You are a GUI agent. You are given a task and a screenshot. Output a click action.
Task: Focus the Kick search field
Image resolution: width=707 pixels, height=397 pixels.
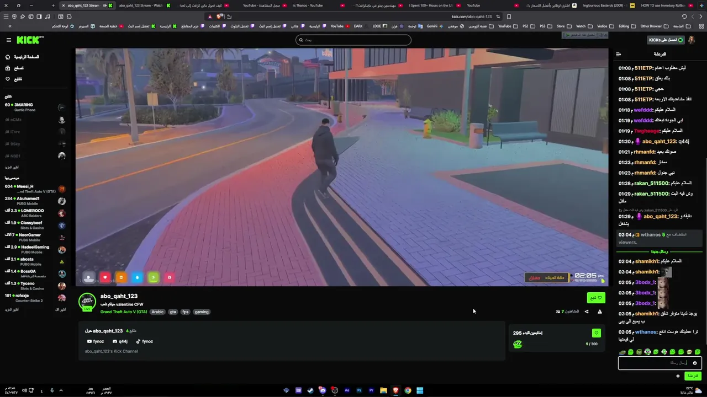(353, 40)
